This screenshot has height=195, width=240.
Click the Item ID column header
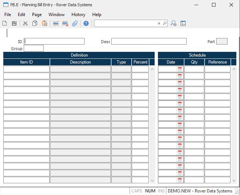coord(26,62)
